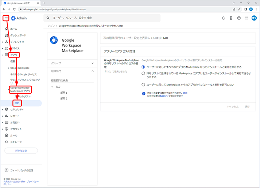Click the browser reload button
Viewport: 260px width, 188px height.
[x=14, y=9]
